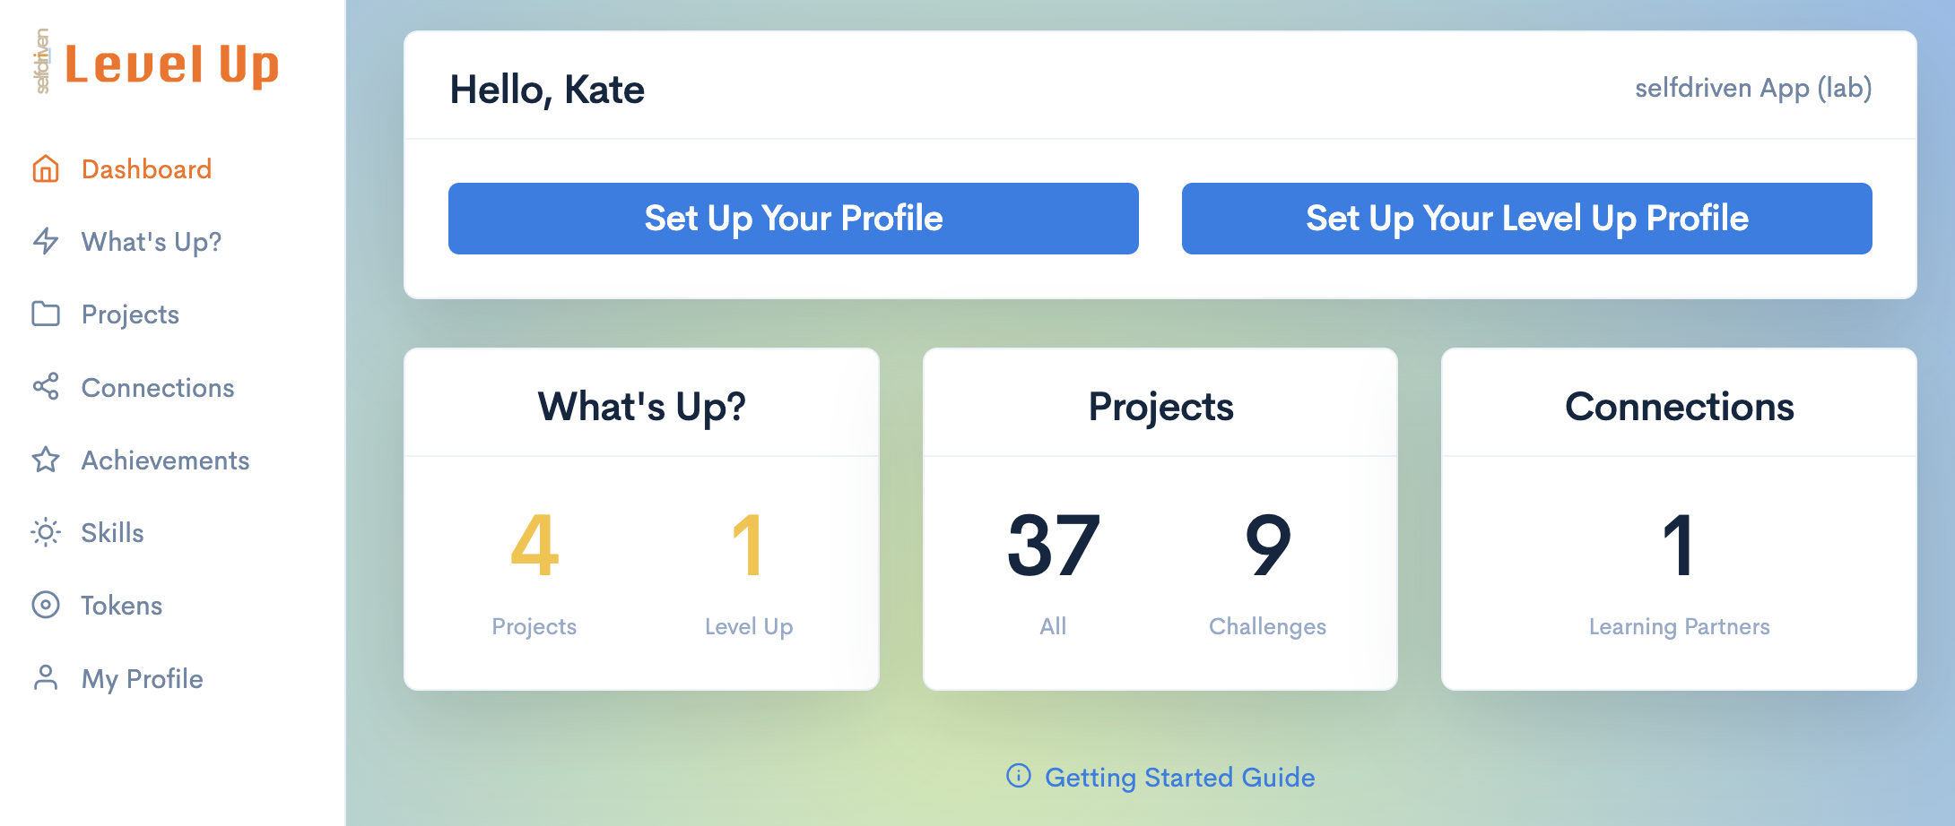Click the 1 Learning Partners count

1678,546
